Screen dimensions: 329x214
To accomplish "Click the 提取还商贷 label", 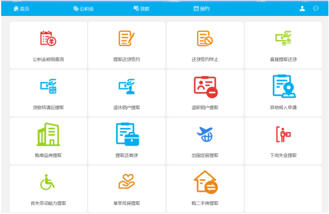I will coord(127,155).
